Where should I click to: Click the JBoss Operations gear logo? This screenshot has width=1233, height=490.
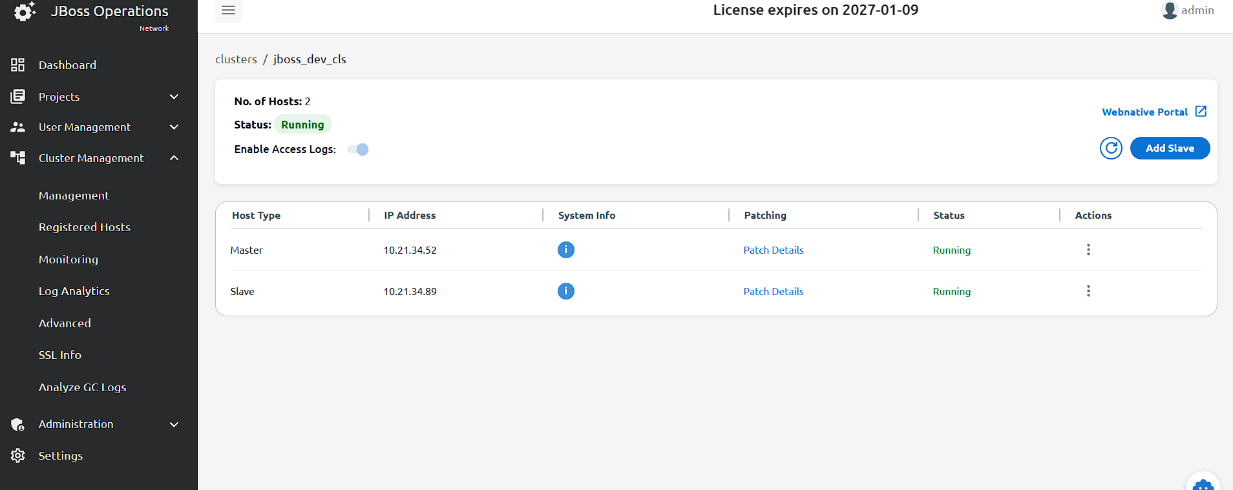(25, 11)
